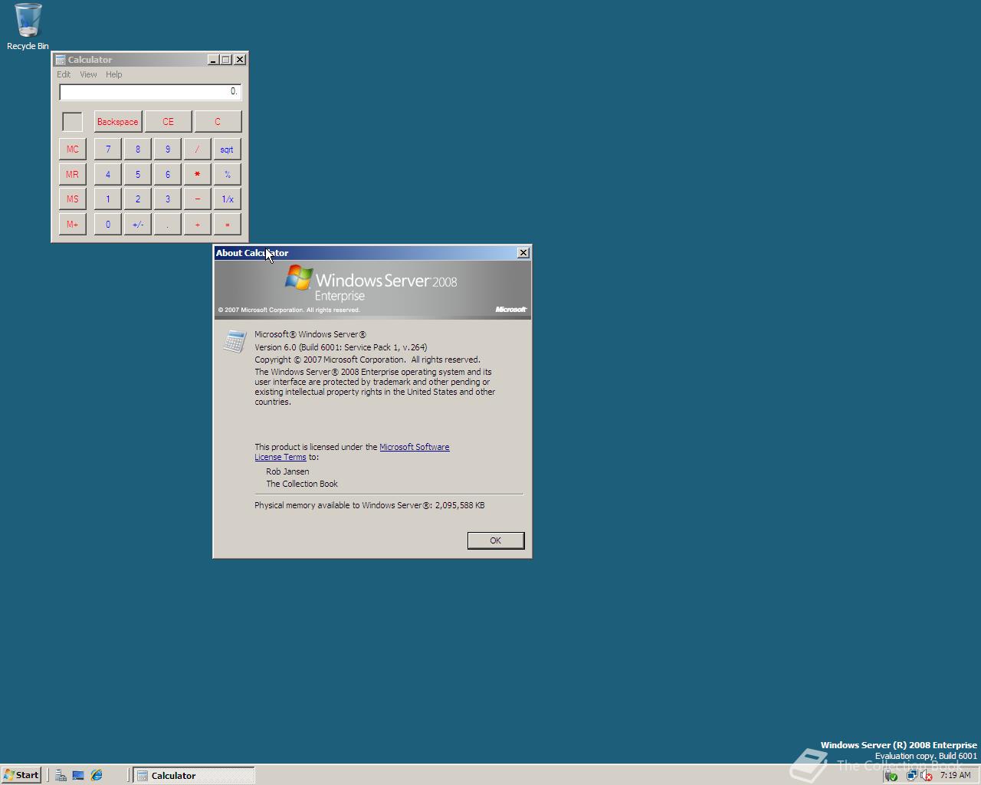
Task: Open Recycle Bin desktop icon
Action: pos(28,27)
